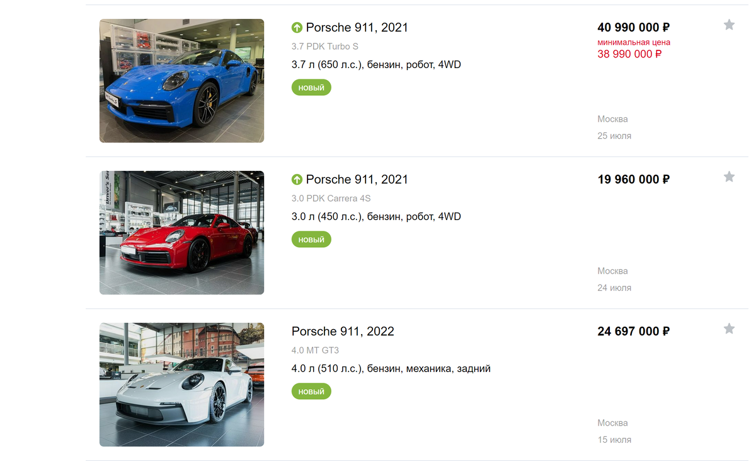This screenshot has height=461, width=756.
Task: Open white Porsche 911 GT3 photo
Action: 181,385
